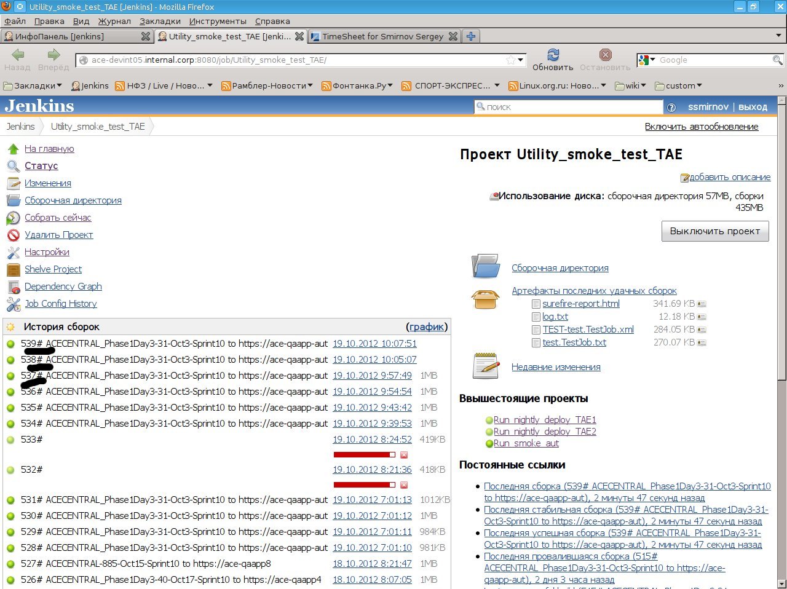787x589 pixels.
Task: Open the TEST-test.TestJob.xml artifact
Action: tap(588, 330)
